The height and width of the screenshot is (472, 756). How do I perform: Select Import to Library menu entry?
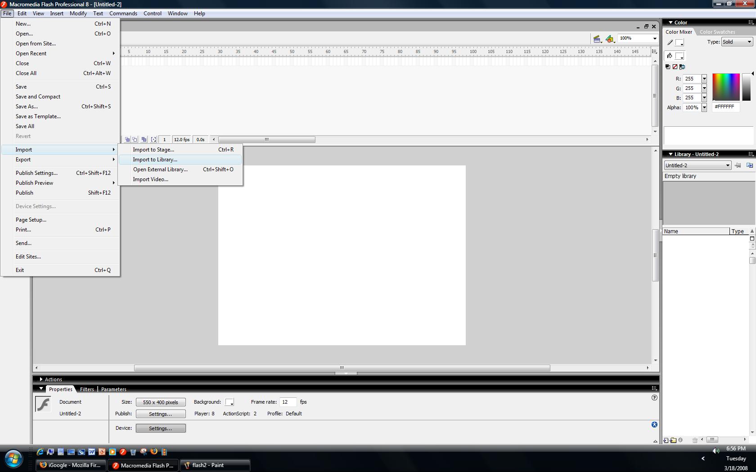pos(180,160)
